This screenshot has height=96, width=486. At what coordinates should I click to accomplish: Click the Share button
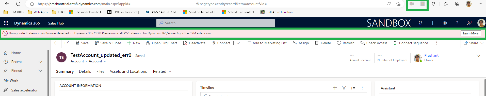tap(471, 43)
